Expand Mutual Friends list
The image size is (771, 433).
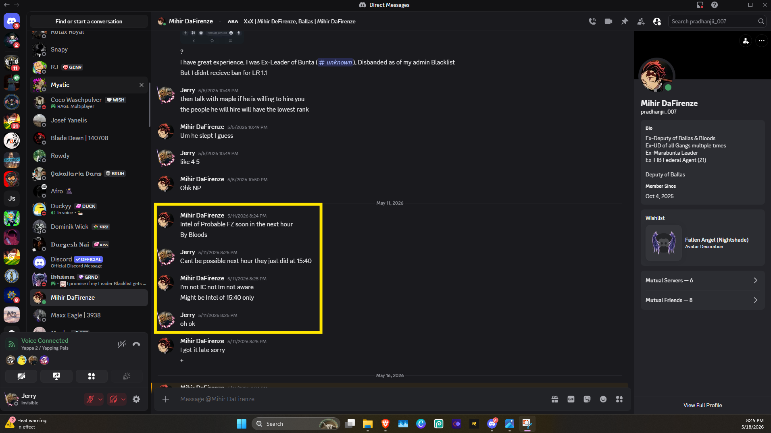pyautogui.click(x=702, y=300)
